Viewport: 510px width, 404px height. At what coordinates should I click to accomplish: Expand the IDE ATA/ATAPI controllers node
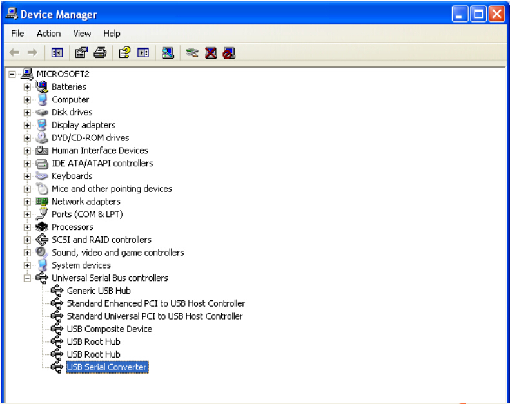click(x=27, y=164)
